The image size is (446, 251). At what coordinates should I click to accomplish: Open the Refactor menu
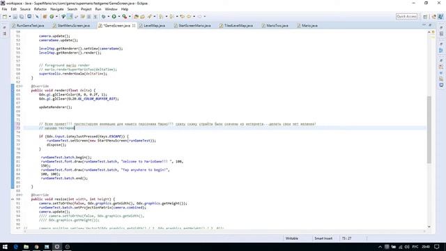pyautogui.click(x=40, y=9)
